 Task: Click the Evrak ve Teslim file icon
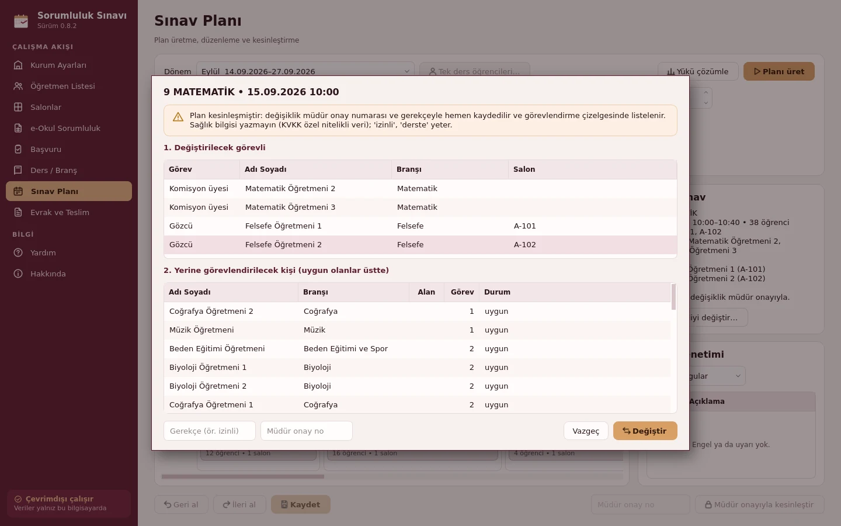(x=18, y=212)
